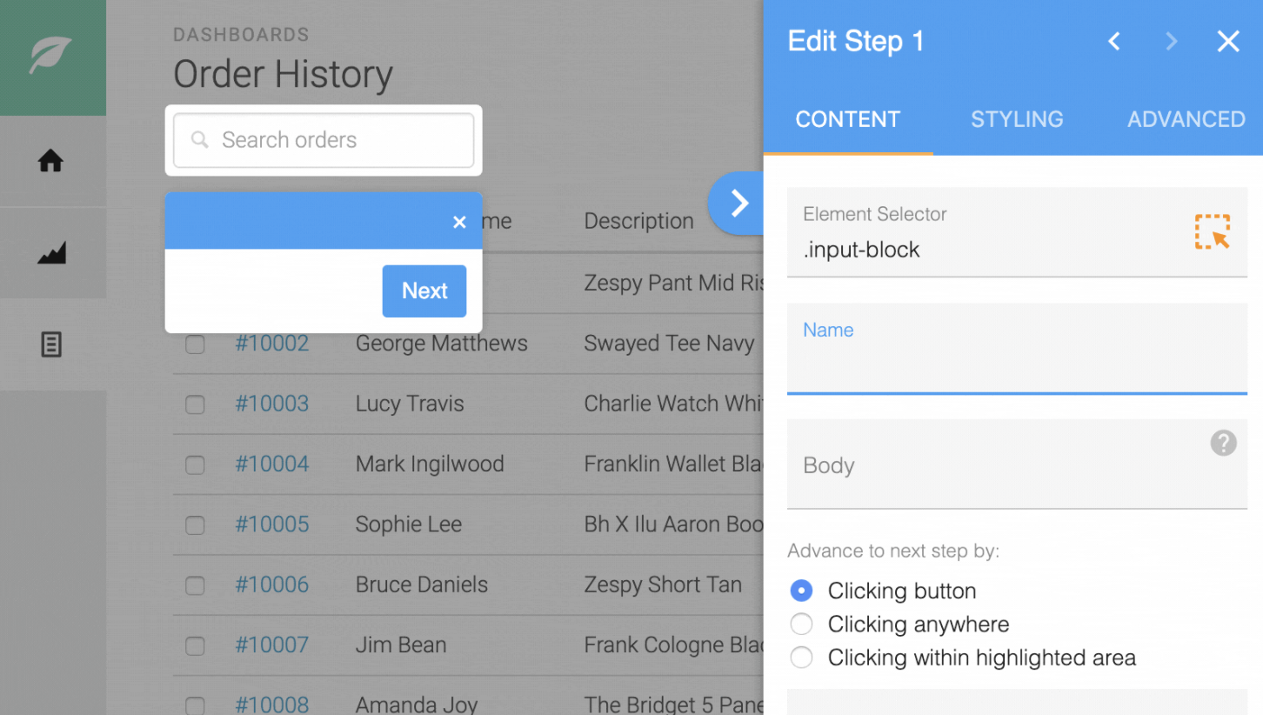Open order #10002 details link
The width and height of the screenshot is (1263, 715).
pos(272,343)
